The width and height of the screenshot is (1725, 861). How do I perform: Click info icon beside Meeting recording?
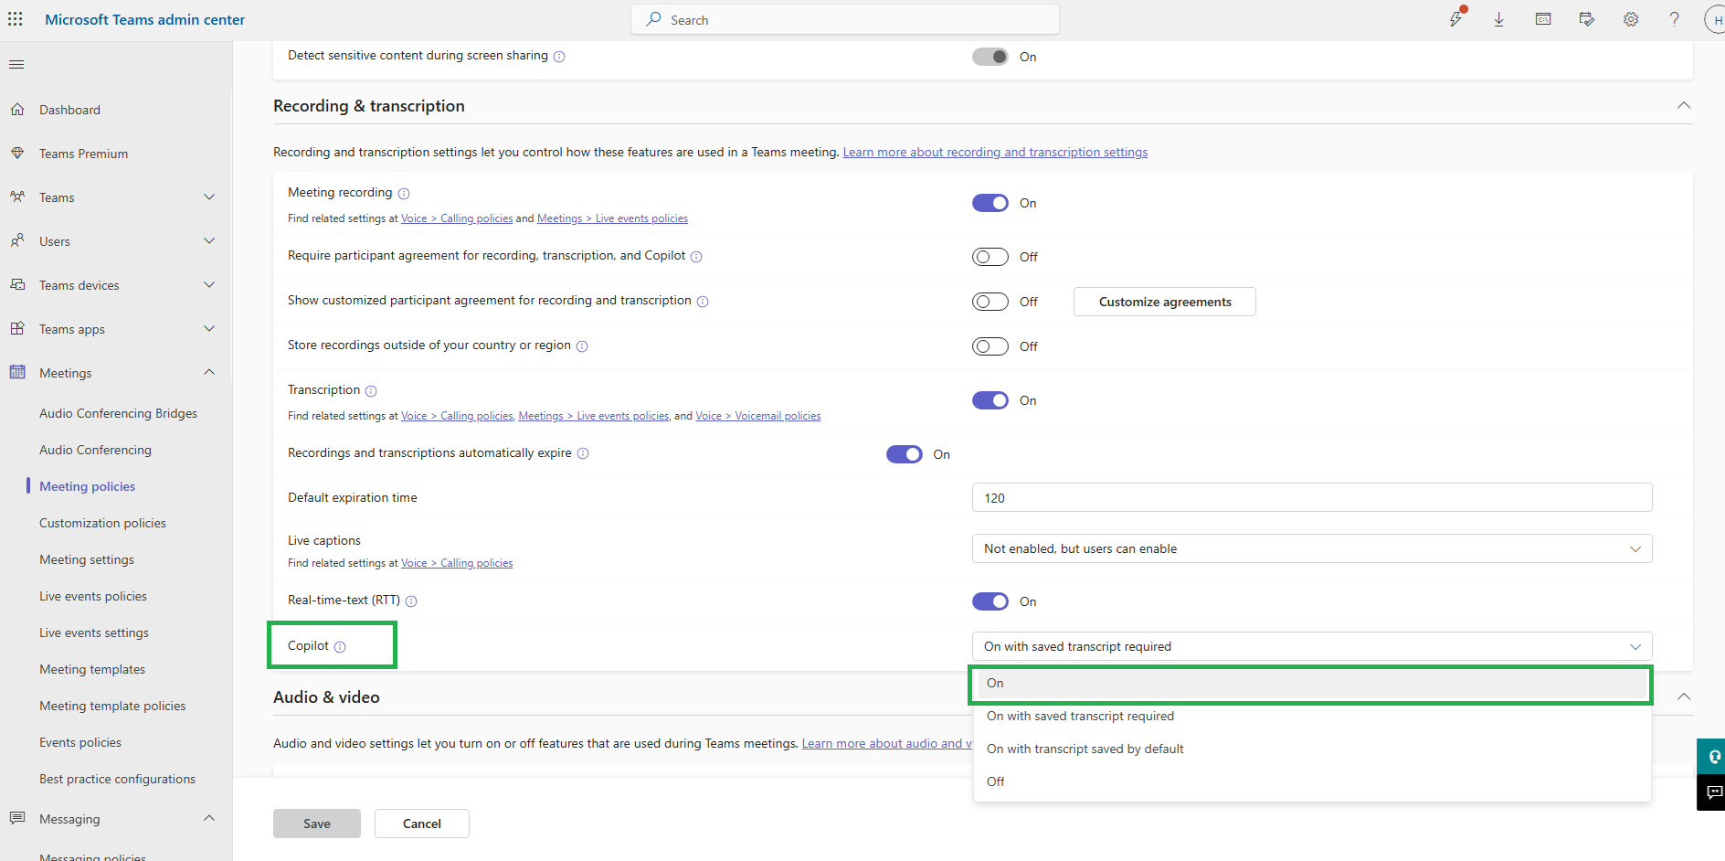(x=404, y=194)
